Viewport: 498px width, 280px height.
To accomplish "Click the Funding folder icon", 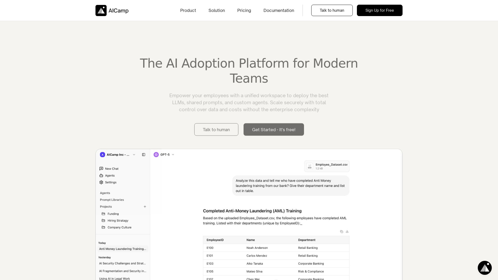I will [103, 214].
